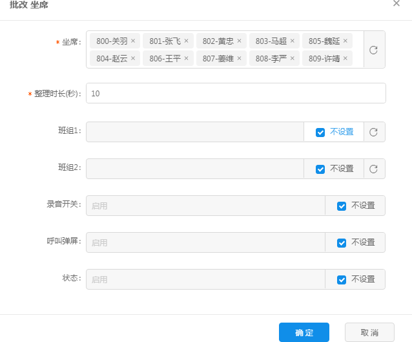This screenshot has height=342, width=412.
Task: Expand the 呼叫弹屏 select box
Action: click(x=205, y=242)
